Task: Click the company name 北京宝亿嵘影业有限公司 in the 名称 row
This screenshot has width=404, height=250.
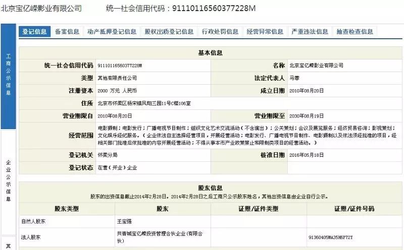Action: coord(317,66)
